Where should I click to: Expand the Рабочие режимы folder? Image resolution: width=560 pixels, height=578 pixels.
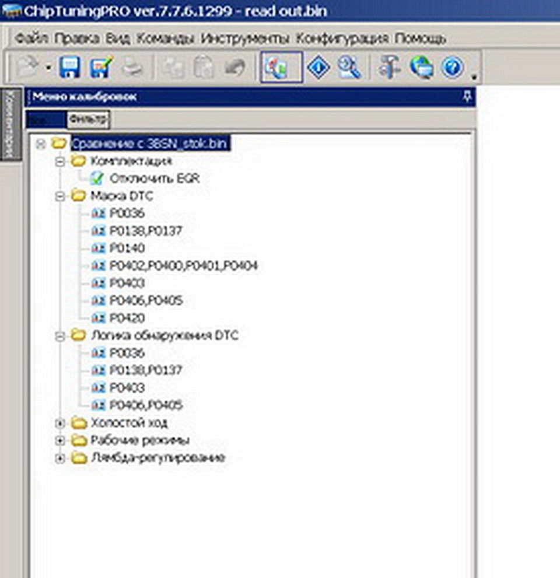tap(60, 441)
